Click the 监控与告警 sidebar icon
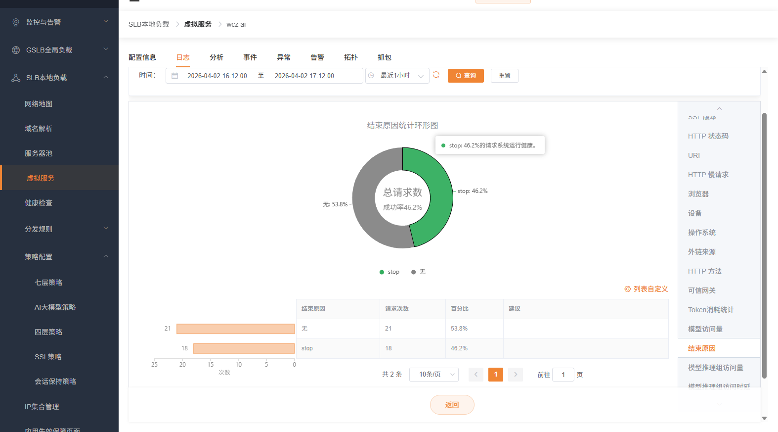The width and height of the screenshot is (778, 432). pos(16,22)
